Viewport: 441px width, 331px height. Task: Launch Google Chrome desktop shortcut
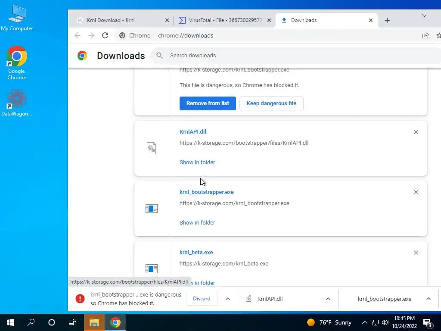[x=17, y=63]
